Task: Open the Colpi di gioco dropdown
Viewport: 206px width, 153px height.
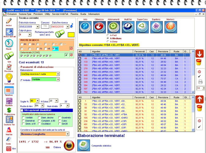Action: [30, 34]
